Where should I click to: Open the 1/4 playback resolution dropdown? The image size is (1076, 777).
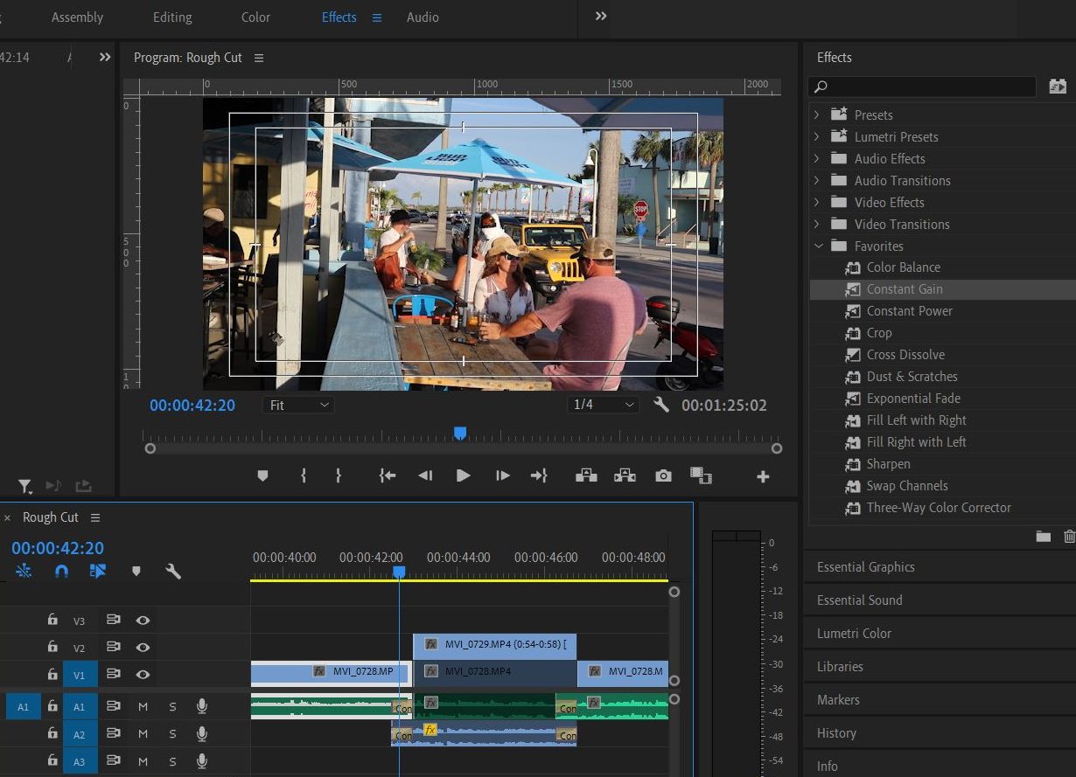(x=603, y=405)
